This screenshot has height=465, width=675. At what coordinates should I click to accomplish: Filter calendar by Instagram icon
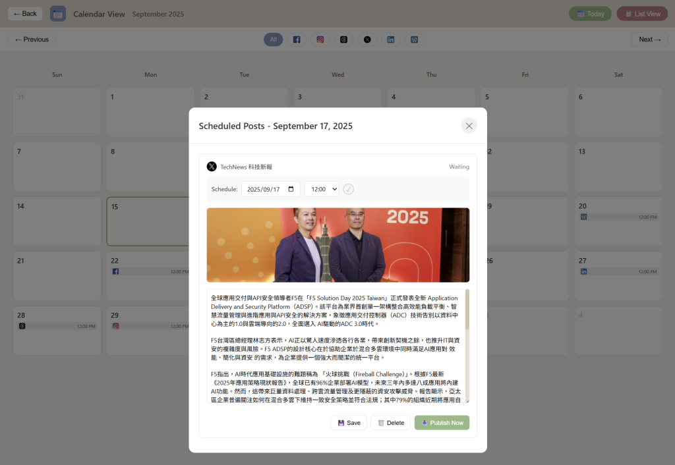pos(320,40)
